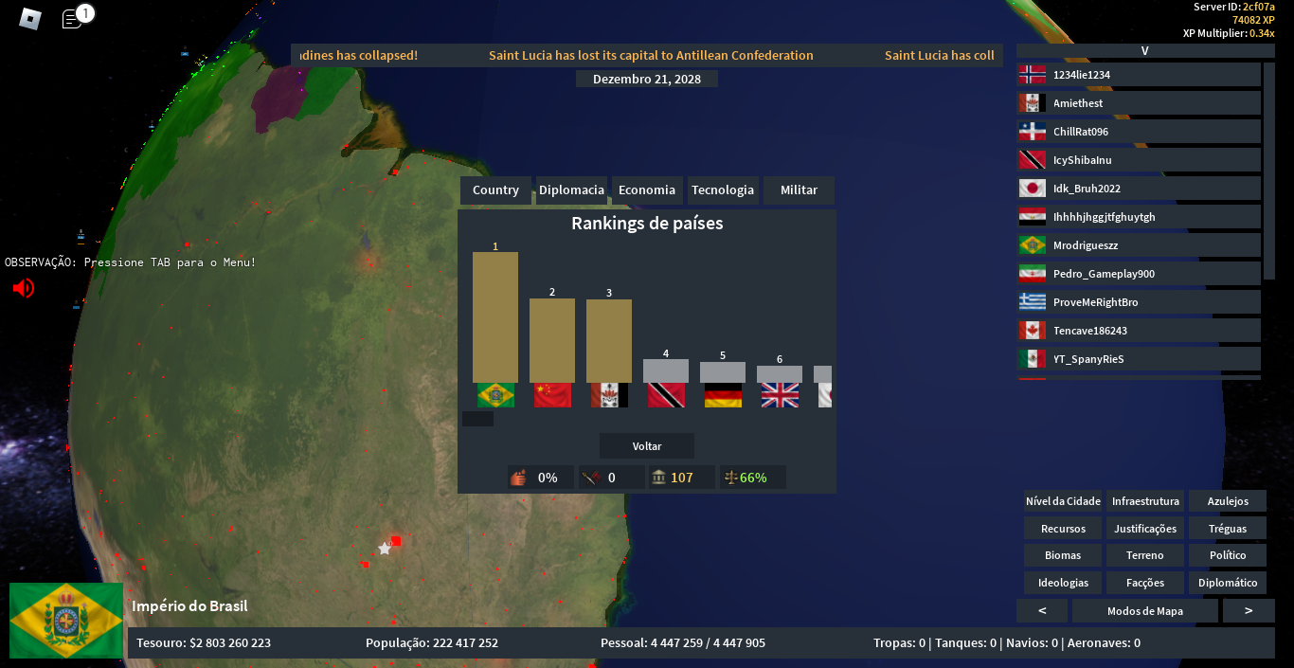Select flag beside player Amiethest

[x=1032, y=103]
